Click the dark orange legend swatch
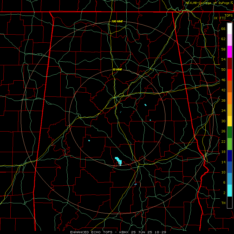Viewport: 234px width, 234px height. tap(230, 87)
